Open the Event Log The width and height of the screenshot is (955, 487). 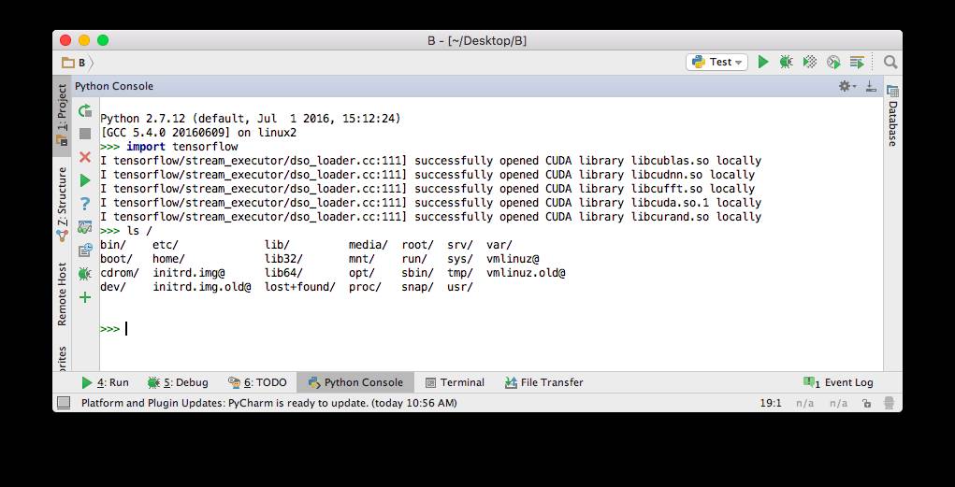(838, 382)
